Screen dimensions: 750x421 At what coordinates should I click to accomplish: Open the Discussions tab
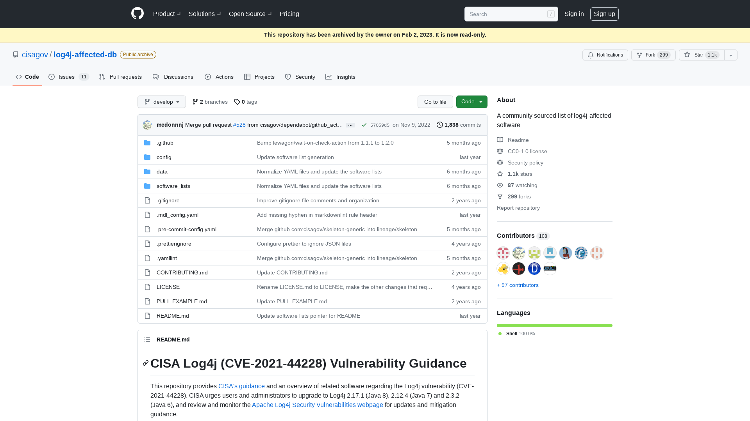click(x=173, y=77)
